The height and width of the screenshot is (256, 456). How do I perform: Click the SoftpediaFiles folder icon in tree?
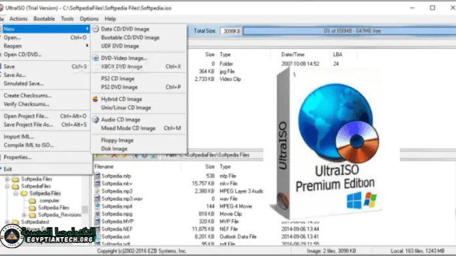coord(16,186)
